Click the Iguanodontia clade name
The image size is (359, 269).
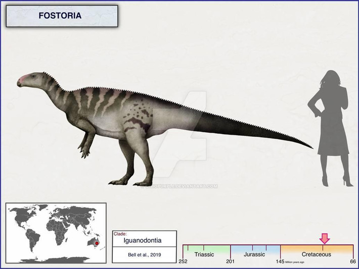click(144, 241)
